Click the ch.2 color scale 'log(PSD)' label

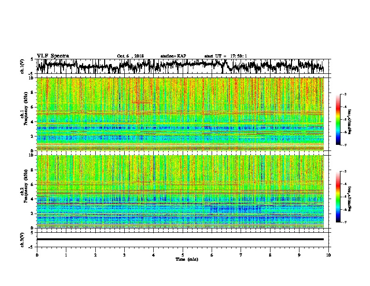click(350, 199)
